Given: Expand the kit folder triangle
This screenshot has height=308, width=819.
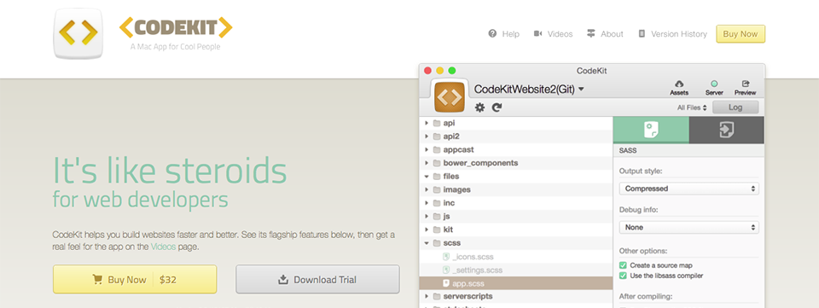Looking at the screenshot, I should tap(427, 230).
